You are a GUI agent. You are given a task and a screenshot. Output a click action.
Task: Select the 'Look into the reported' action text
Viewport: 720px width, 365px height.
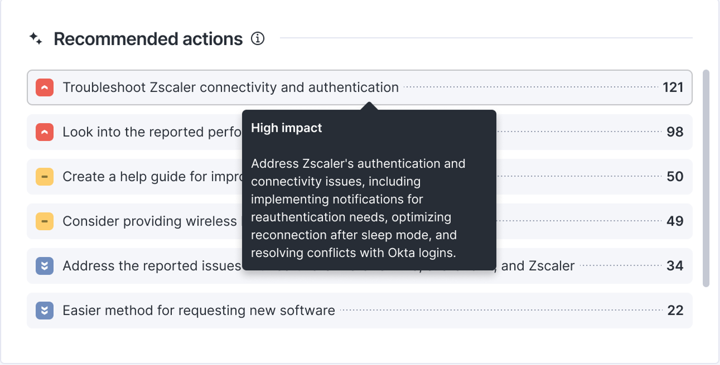[x=151, y=132]
